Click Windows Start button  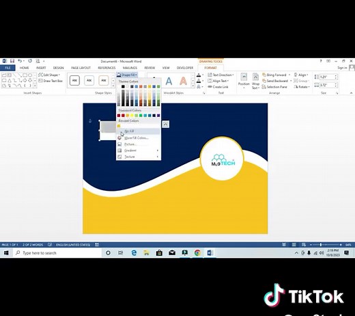(x=6, y=253)
